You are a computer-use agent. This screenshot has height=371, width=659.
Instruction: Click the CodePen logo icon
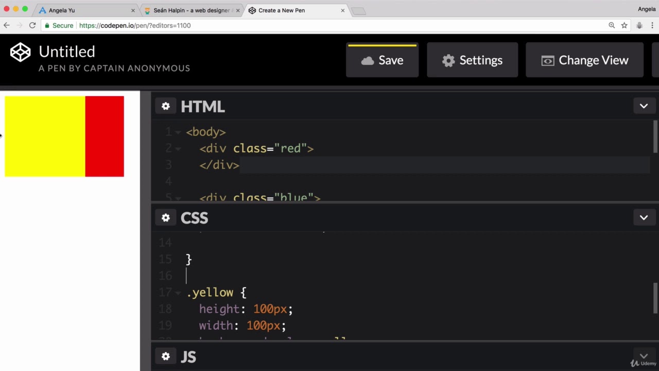coord(21,52)
